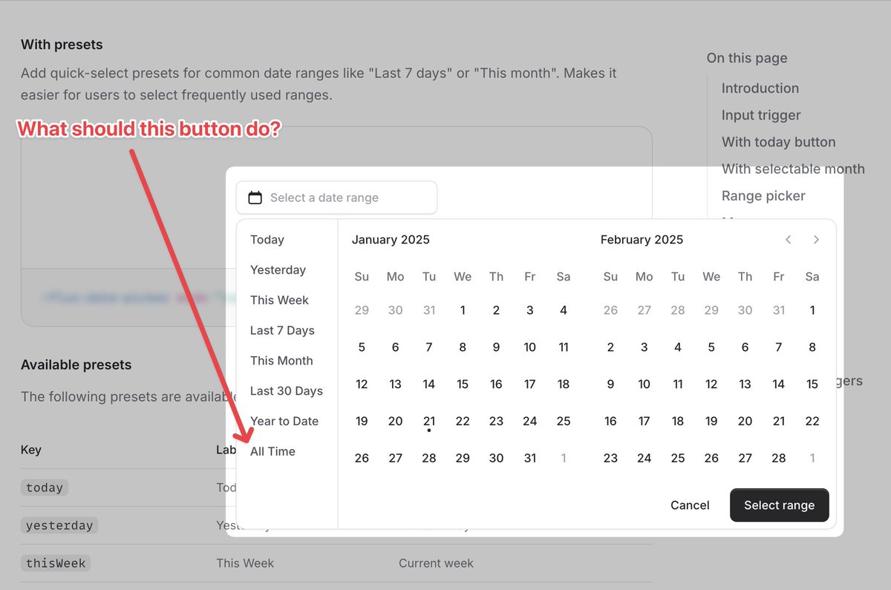Select February 19 in right calendar
Screen dimensions: 891x590
pos(711,421)
